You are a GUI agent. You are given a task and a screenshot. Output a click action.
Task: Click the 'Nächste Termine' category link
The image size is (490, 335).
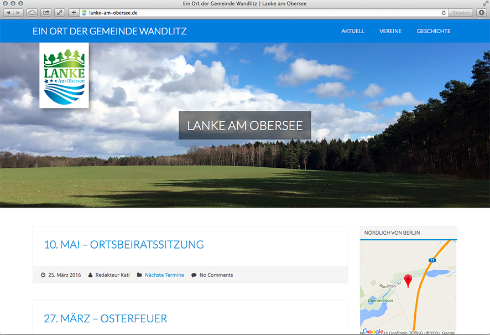tap(164, 275)
